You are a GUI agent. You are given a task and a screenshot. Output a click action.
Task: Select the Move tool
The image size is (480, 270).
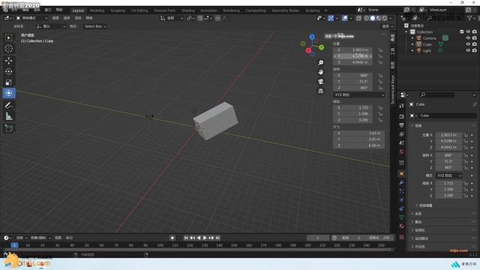9,61
